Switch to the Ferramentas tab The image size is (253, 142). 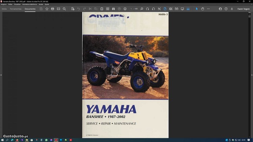(x=16, y=9)
